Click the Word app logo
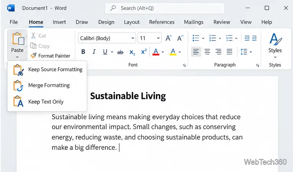 [x=11, y=8]
